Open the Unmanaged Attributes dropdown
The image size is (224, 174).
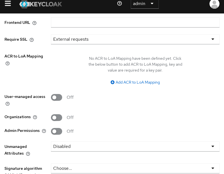pos(135,146)
